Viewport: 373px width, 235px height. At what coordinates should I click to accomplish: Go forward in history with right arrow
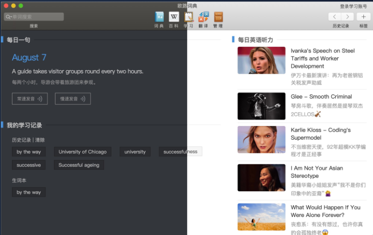347,17
